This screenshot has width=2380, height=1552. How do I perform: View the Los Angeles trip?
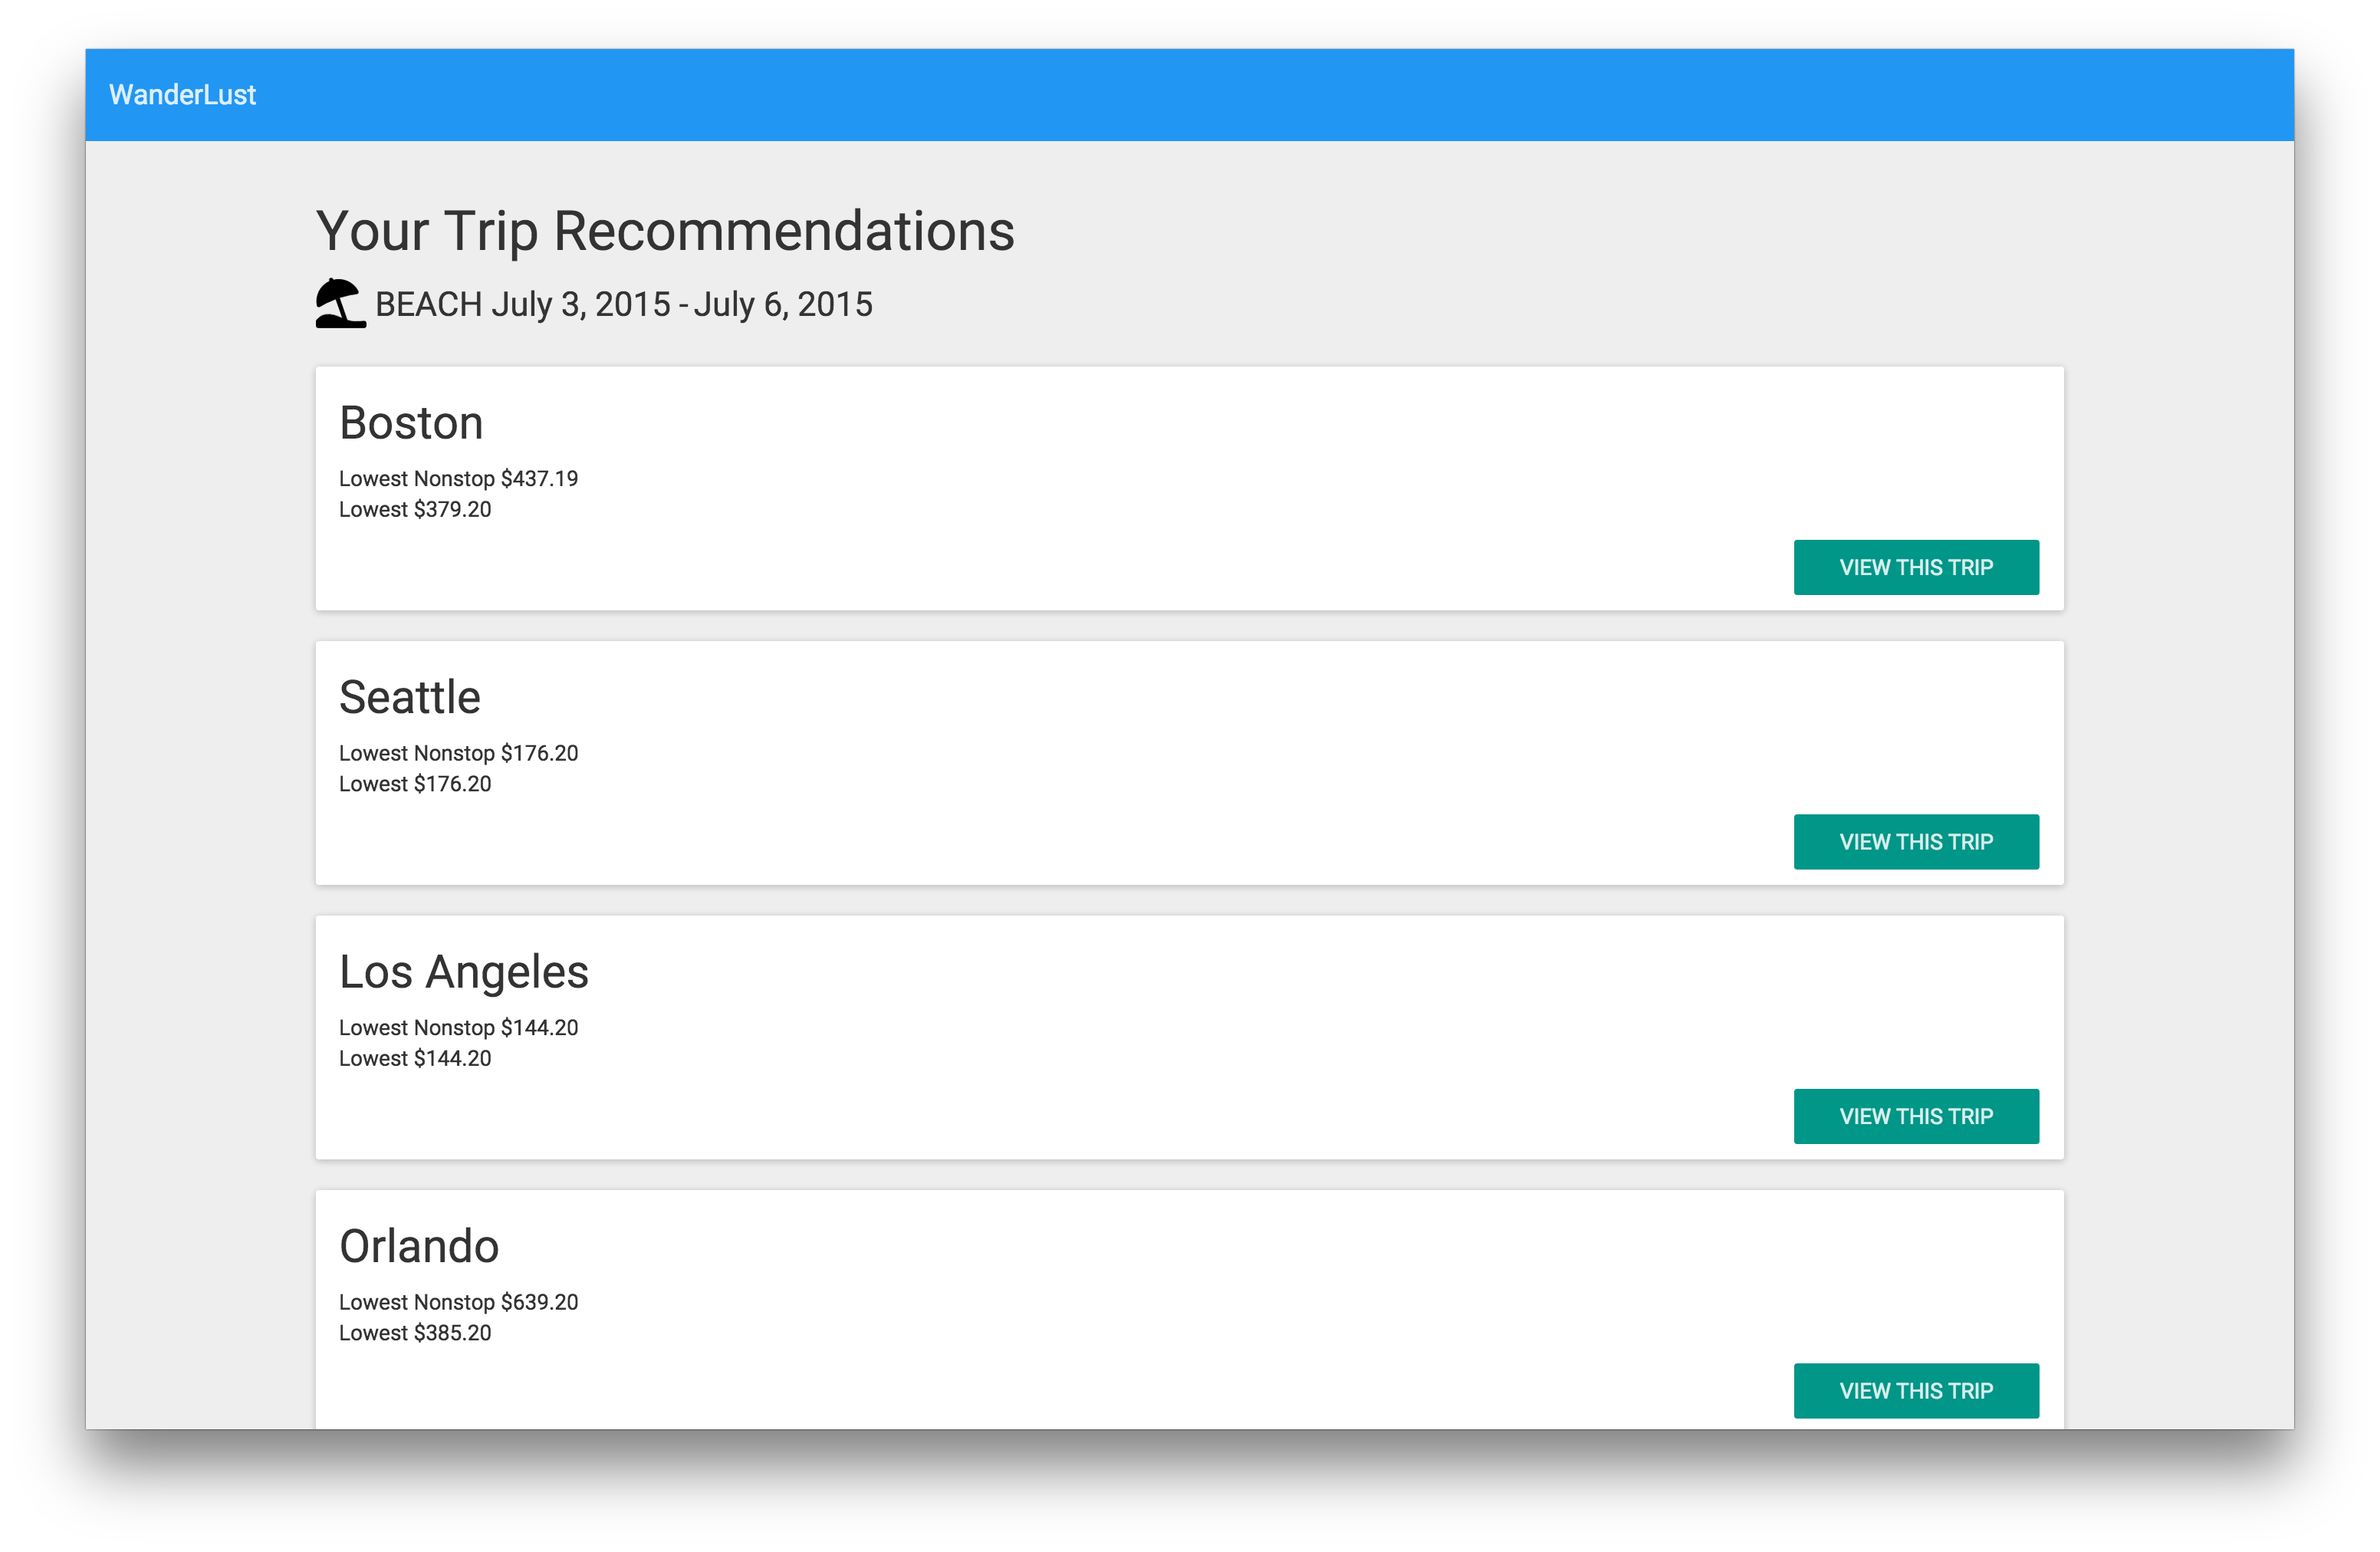(x=1915, y=1116)
